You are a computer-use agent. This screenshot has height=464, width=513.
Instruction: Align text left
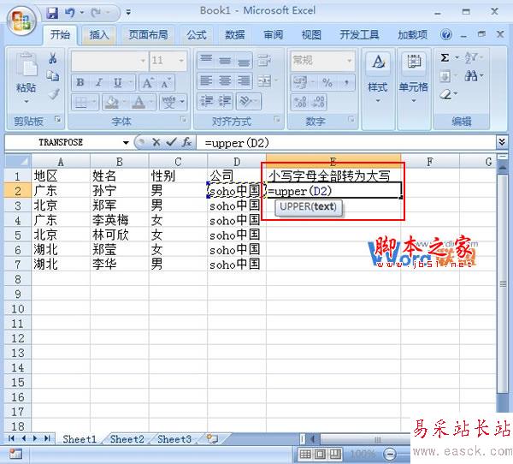[206, 81]
